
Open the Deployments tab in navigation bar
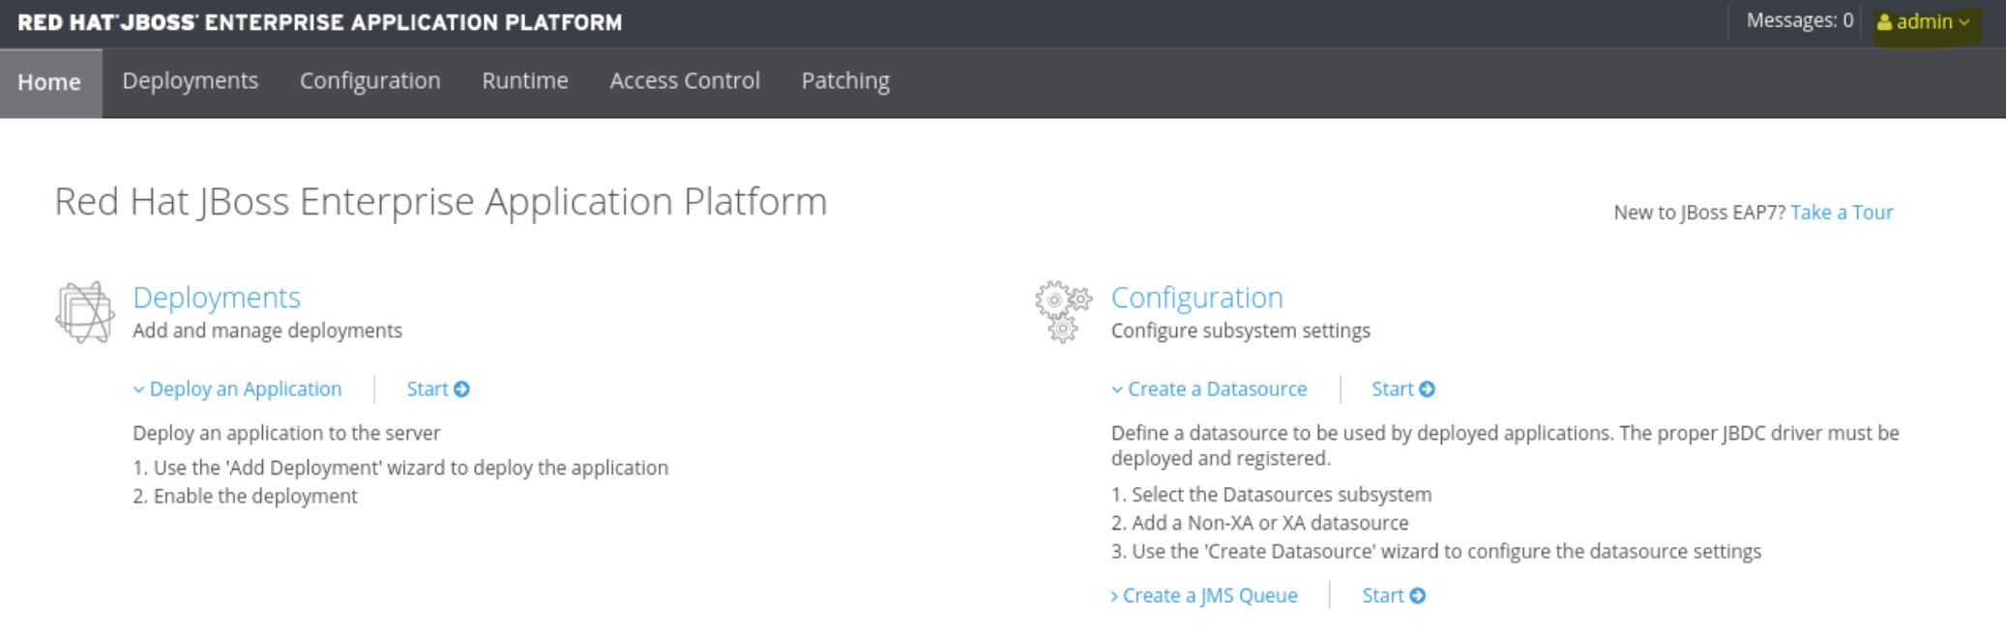click(x=190, y=81)
